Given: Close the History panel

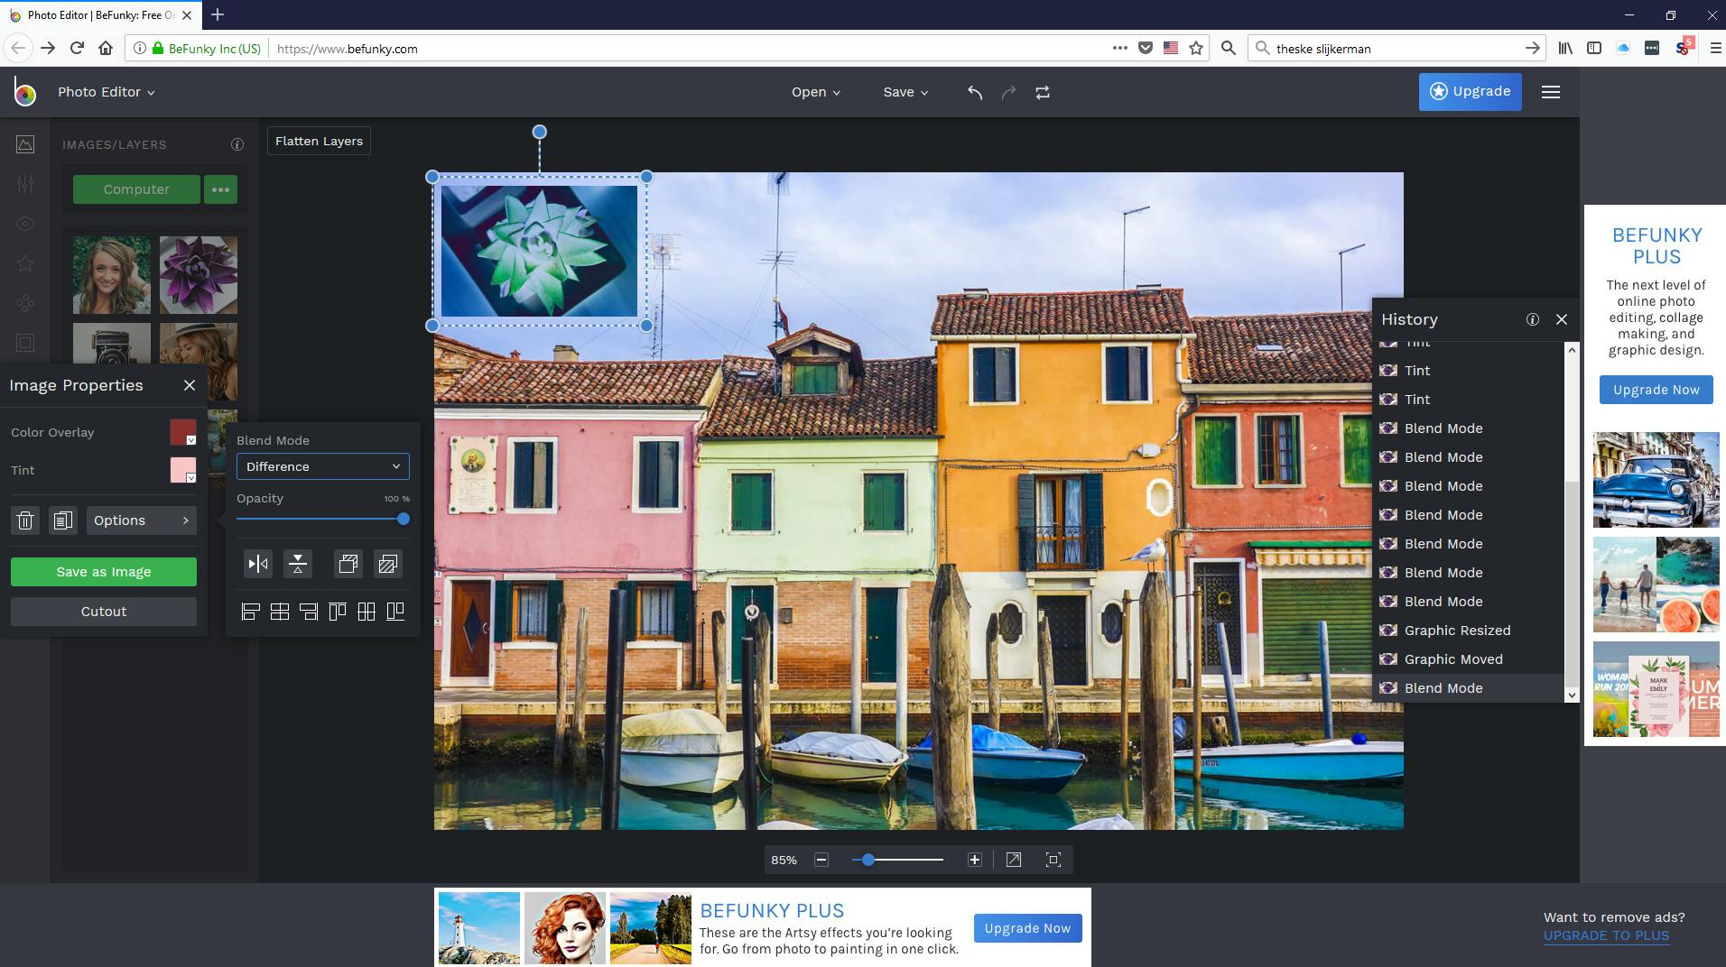Looking at the screenshot, I should (x=1562, y=319).
